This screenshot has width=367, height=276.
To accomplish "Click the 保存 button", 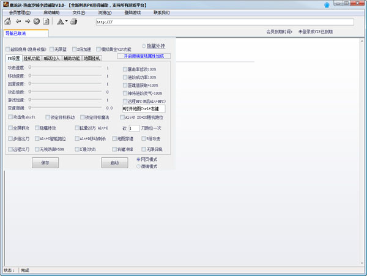I will click(45, 163).
